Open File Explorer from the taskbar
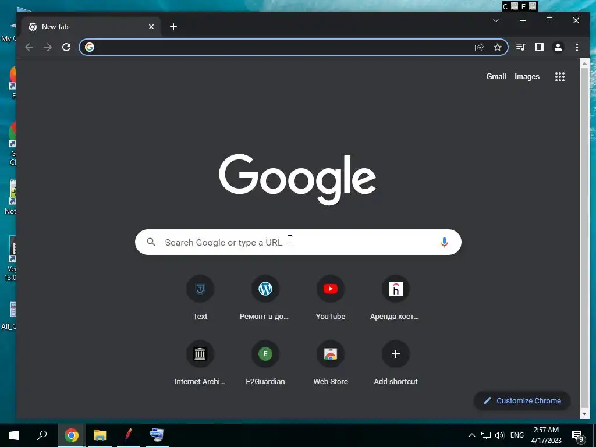This screenshot has height=447, width=596. (100, 435)
